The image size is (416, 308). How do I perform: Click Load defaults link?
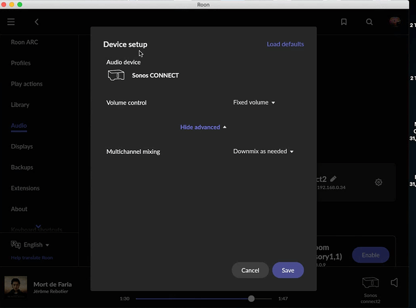click(x=285, y=44)
